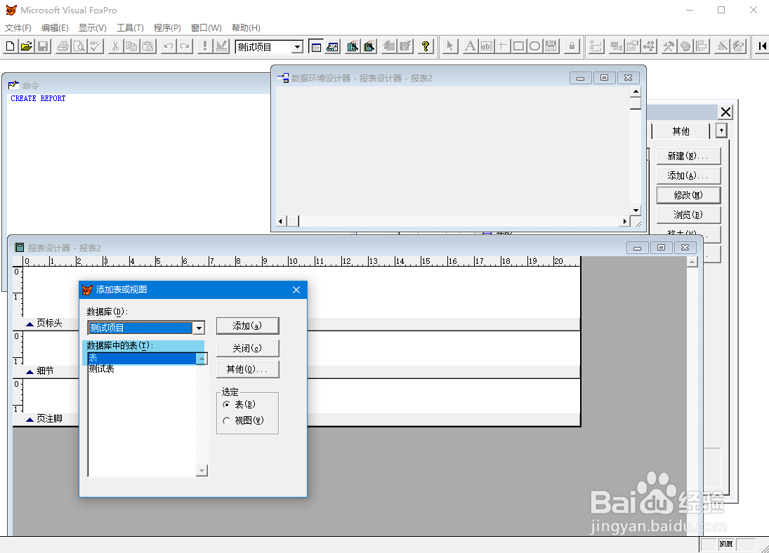Open the 文件(F) menu

(x=18, y=28)
